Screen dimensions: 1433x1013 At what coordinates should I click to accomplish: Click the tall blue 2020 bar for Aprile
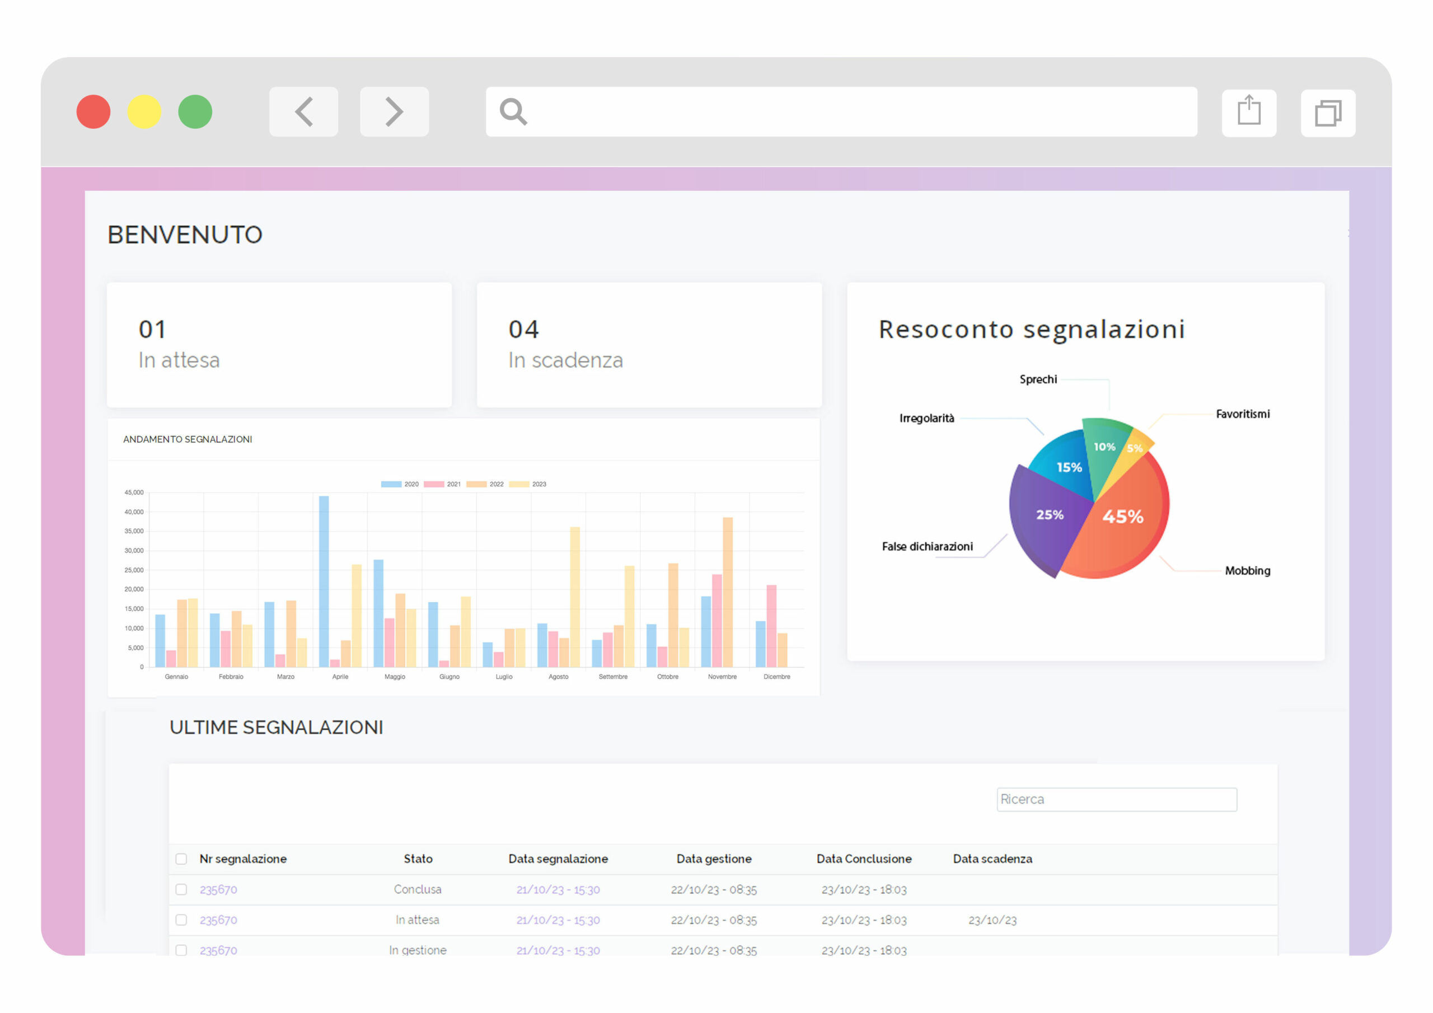click(x=324, y=581)
